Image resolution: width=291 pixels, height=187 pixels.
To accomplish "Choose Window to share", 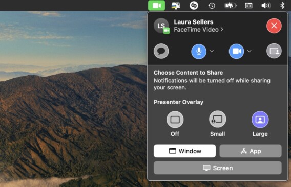I will (184, 151).
